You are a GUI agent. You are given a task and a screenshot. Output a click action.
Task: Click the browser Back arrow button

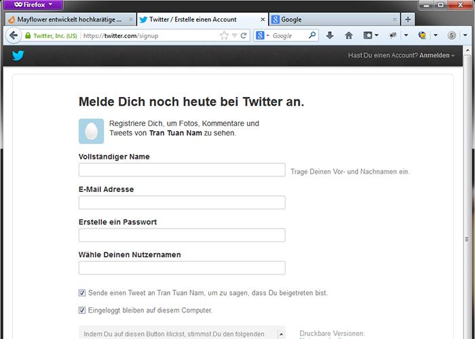click(14, 36)
